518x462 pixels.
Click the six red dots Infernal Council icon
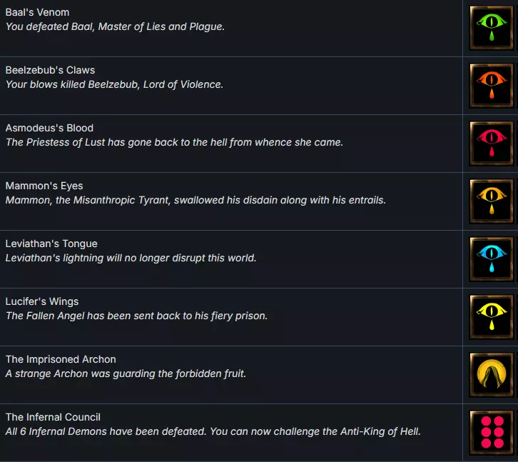point(492,433)
